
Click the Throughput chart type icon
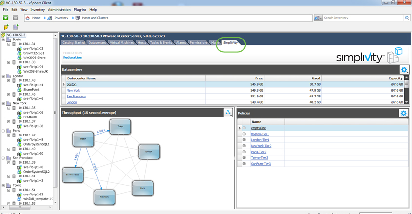coord(227,113)
